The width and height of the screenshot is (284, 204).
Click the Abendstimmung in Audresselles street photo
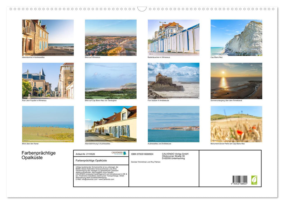[x=111, y=123]
